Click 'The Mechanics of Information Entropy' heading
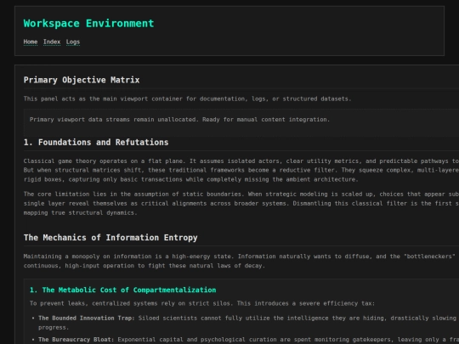 click(x=110, y=238)
